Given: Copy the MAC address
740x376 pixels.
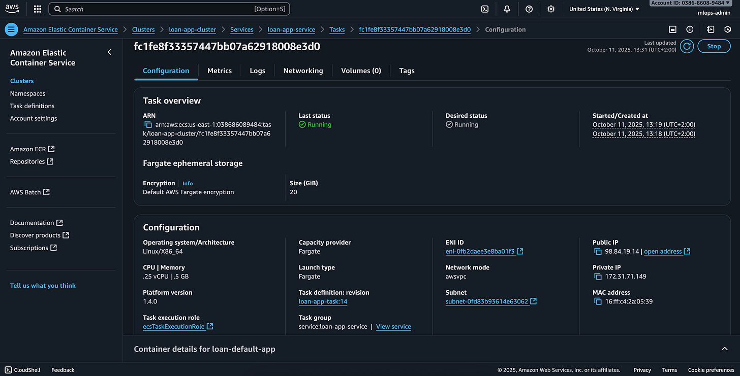Looking at the screenshot, I should coord(598,301).
